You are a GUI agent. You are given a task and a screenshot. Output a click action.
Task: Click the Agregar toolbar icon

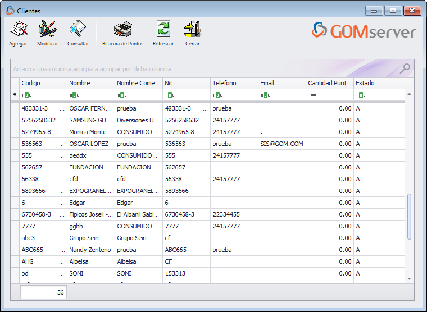[18, 29]
